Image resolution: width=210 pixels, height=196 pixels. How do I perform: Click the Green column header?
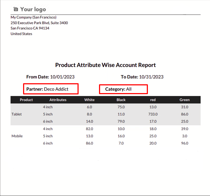tap(185, 100)
